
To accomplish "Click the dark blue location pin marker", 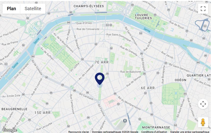I will [100, 79].
